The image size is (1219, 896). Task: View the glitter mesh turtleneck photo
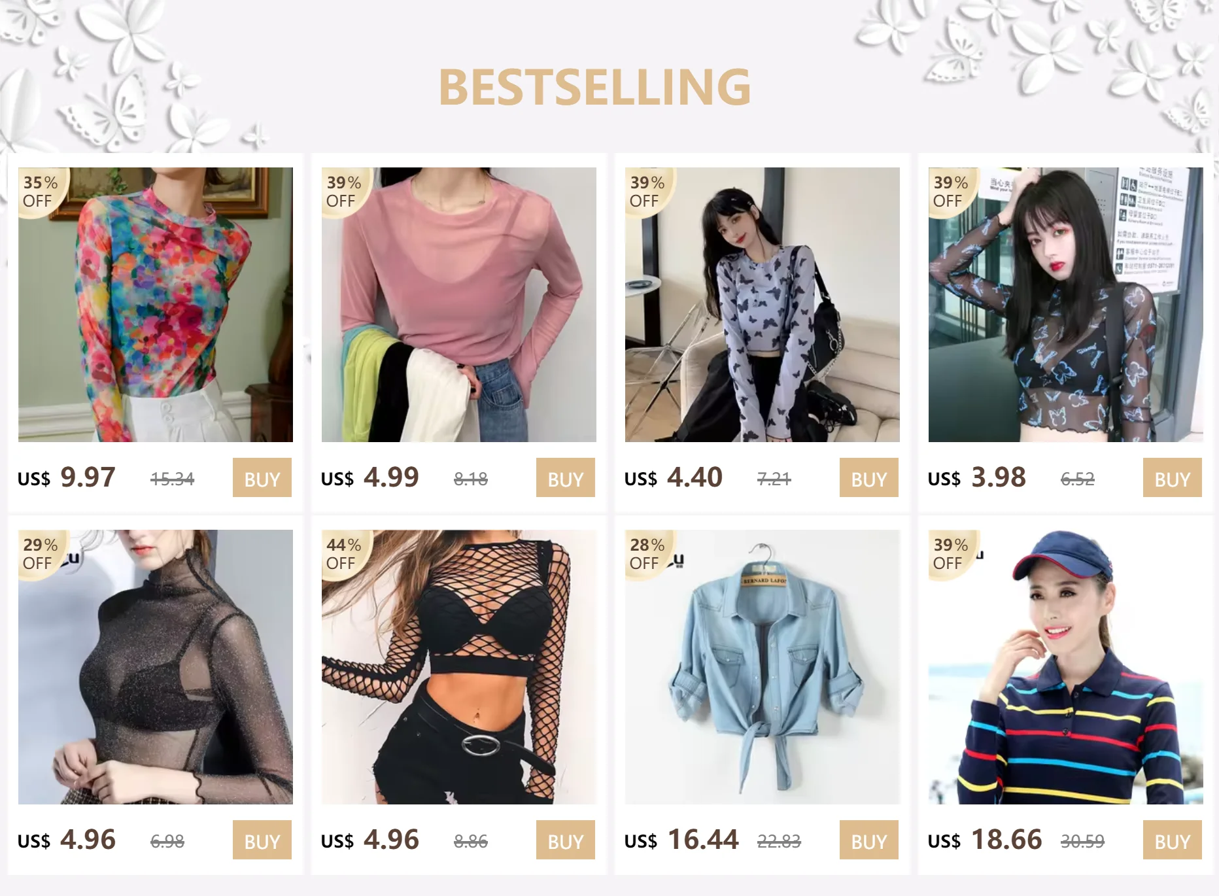(x=156, y=667)
